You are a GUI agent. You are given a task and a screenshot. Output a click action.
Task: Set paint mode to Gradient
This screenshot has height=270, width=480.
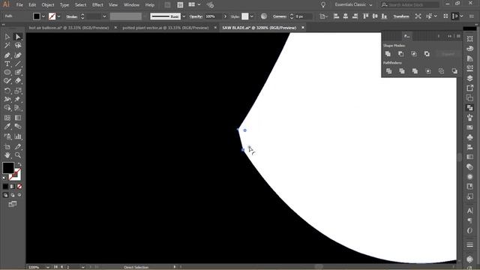point(12,187)
